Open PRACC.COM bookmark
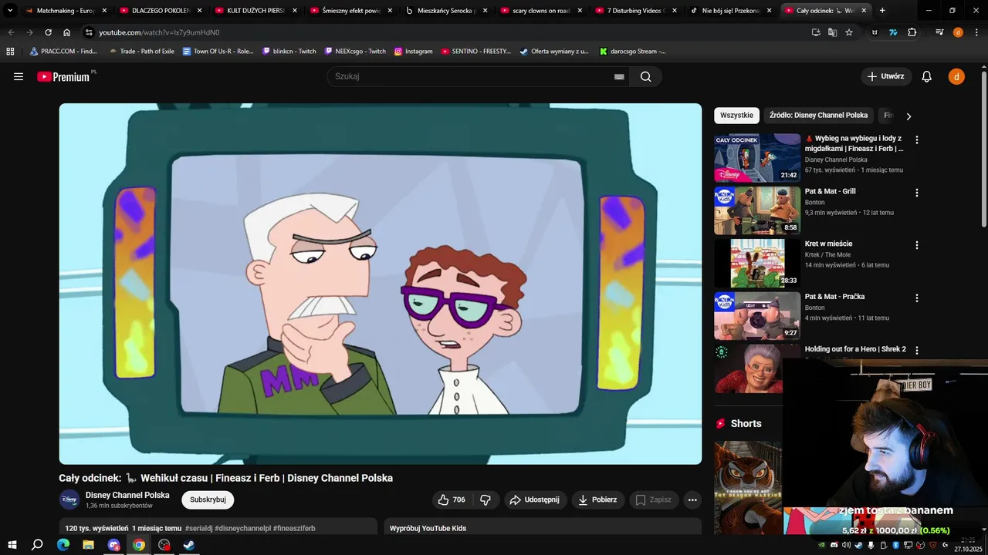Viewport: 988px width, 555px height. tap(63, 51)
